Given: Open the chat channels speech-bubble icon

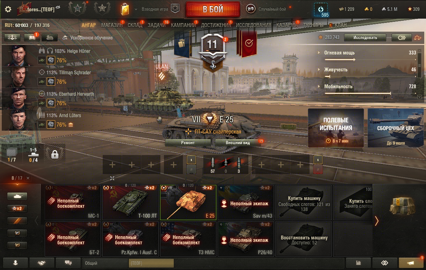Looking at the screenshot, I should [68, 263].
